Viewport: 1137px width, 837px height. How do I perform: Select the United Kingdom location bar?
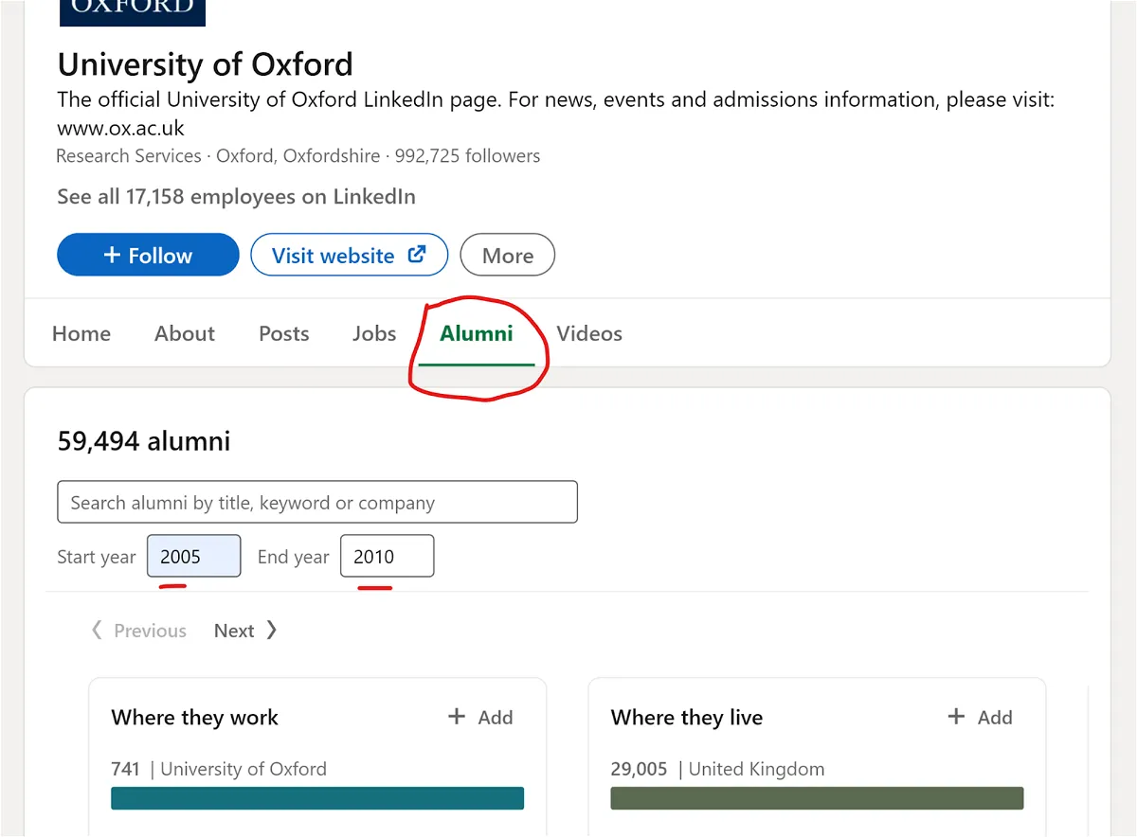[x=817, y=798]
